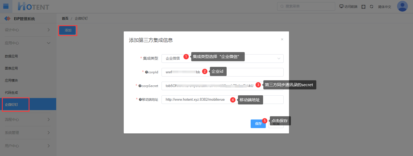Click the 保存 button

pyautogui.click(x=258, y=124)
